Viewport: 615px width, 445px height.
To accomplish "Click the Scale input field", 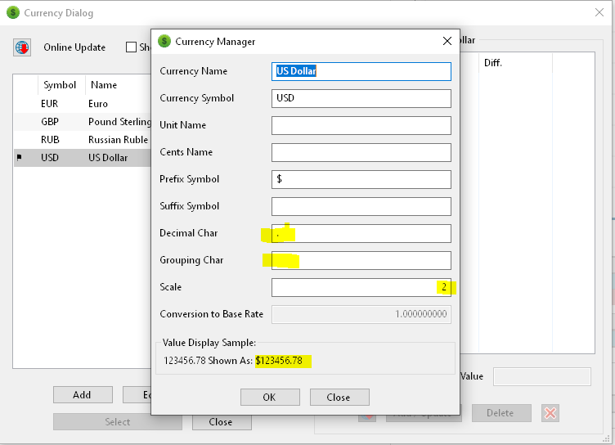I will [361, 287].
